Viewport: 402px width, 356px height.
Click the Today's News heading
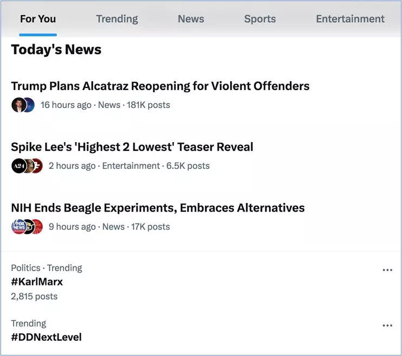(56, 50)
